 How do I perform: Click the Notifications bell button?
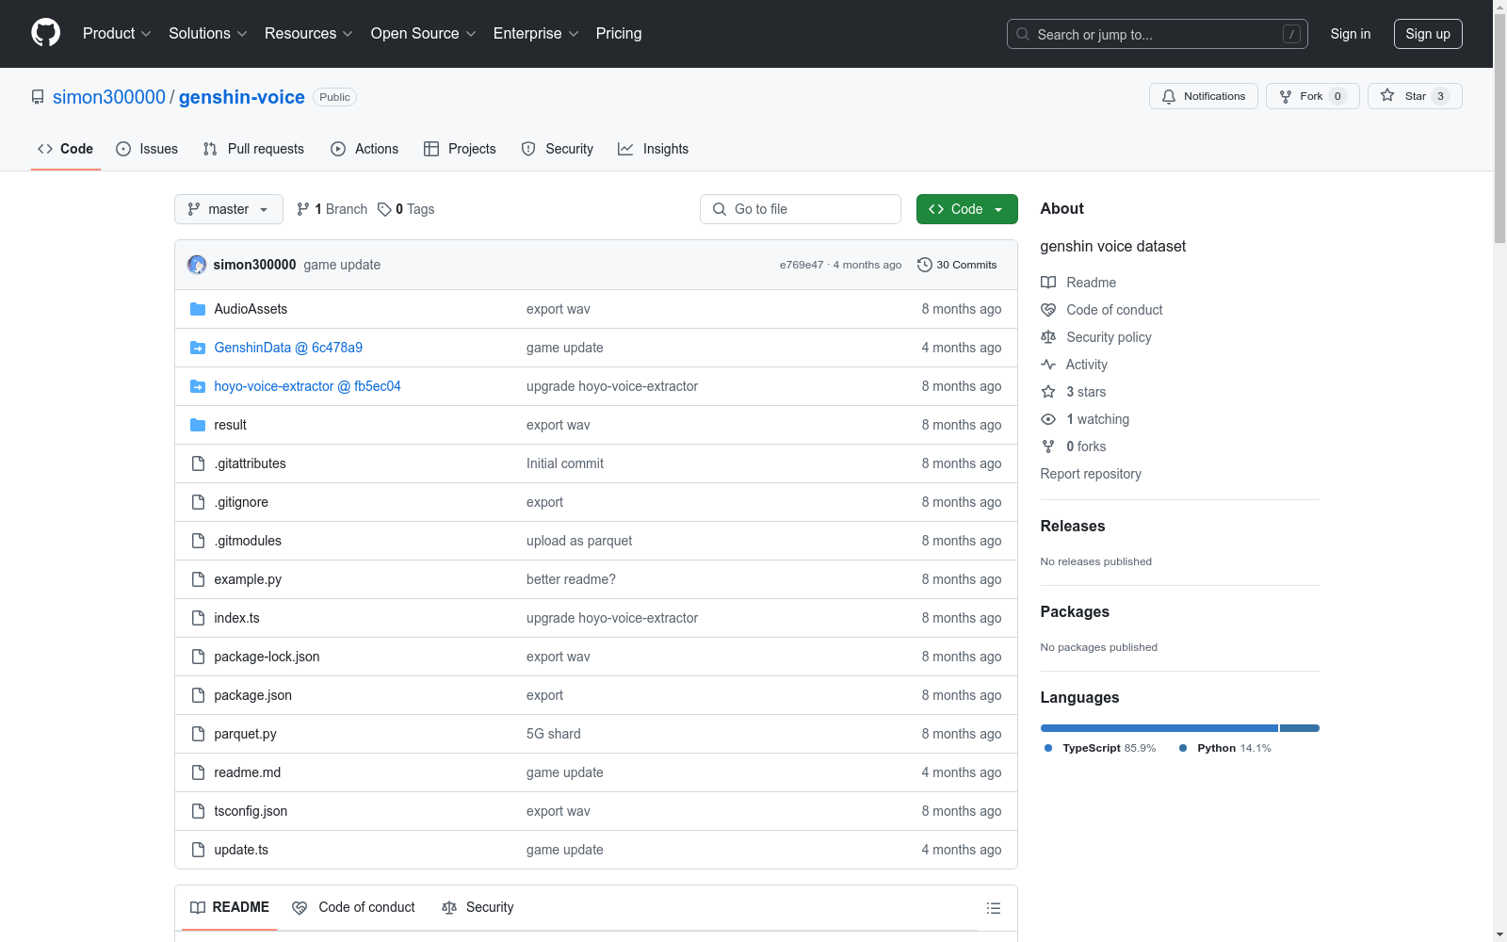pos(1204,96)
